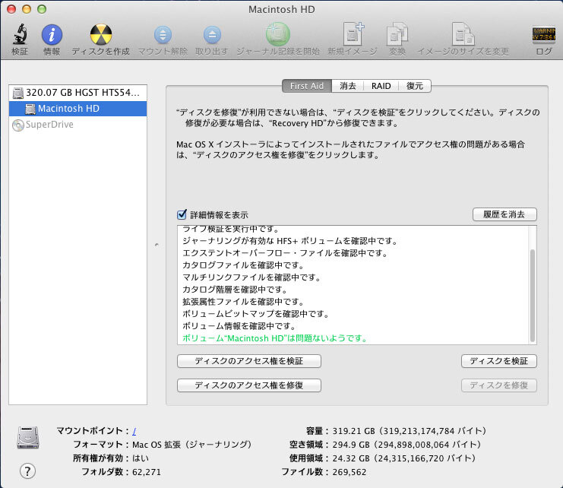
Task: Select the Macintosh HD volume in sidebar
Action: 78,109
